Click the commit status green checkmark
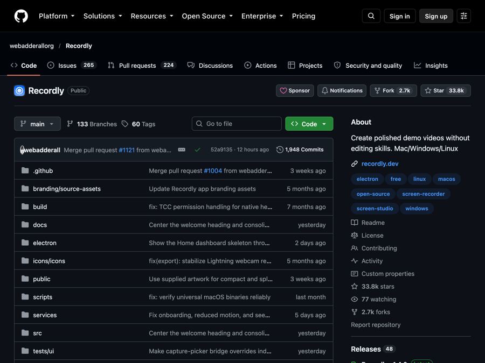 [x=197, y=150]
